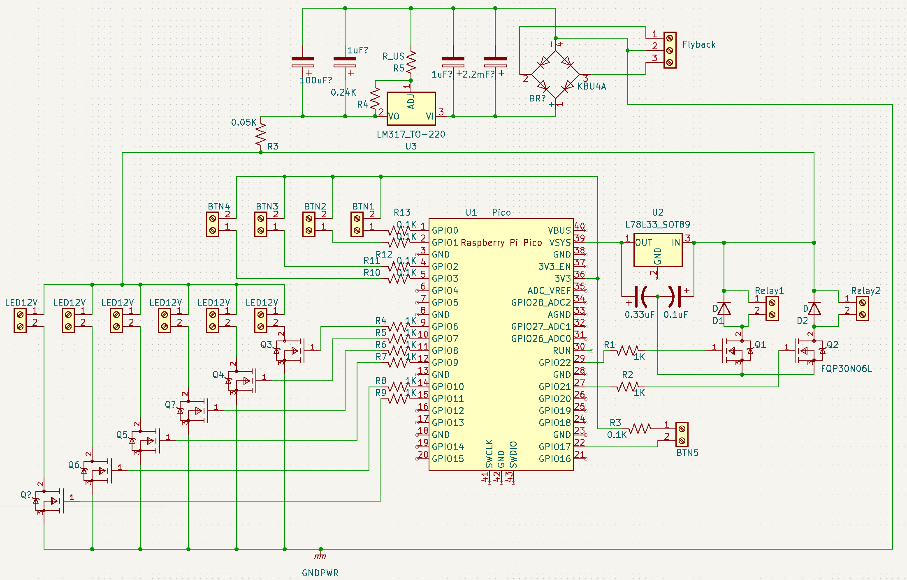Select the Q4 MOSFET symbol

pyautogui.click(x=242, y=381)
